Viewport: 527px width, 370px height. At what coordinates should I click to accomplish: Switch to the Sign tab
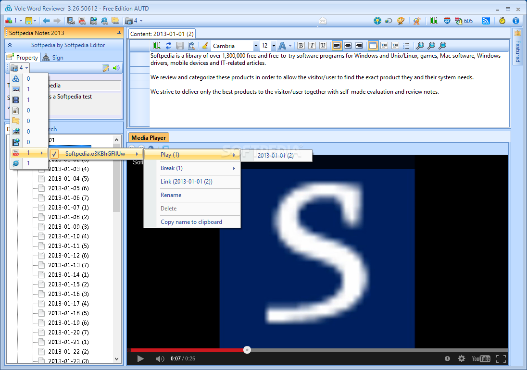coord(53,57)
